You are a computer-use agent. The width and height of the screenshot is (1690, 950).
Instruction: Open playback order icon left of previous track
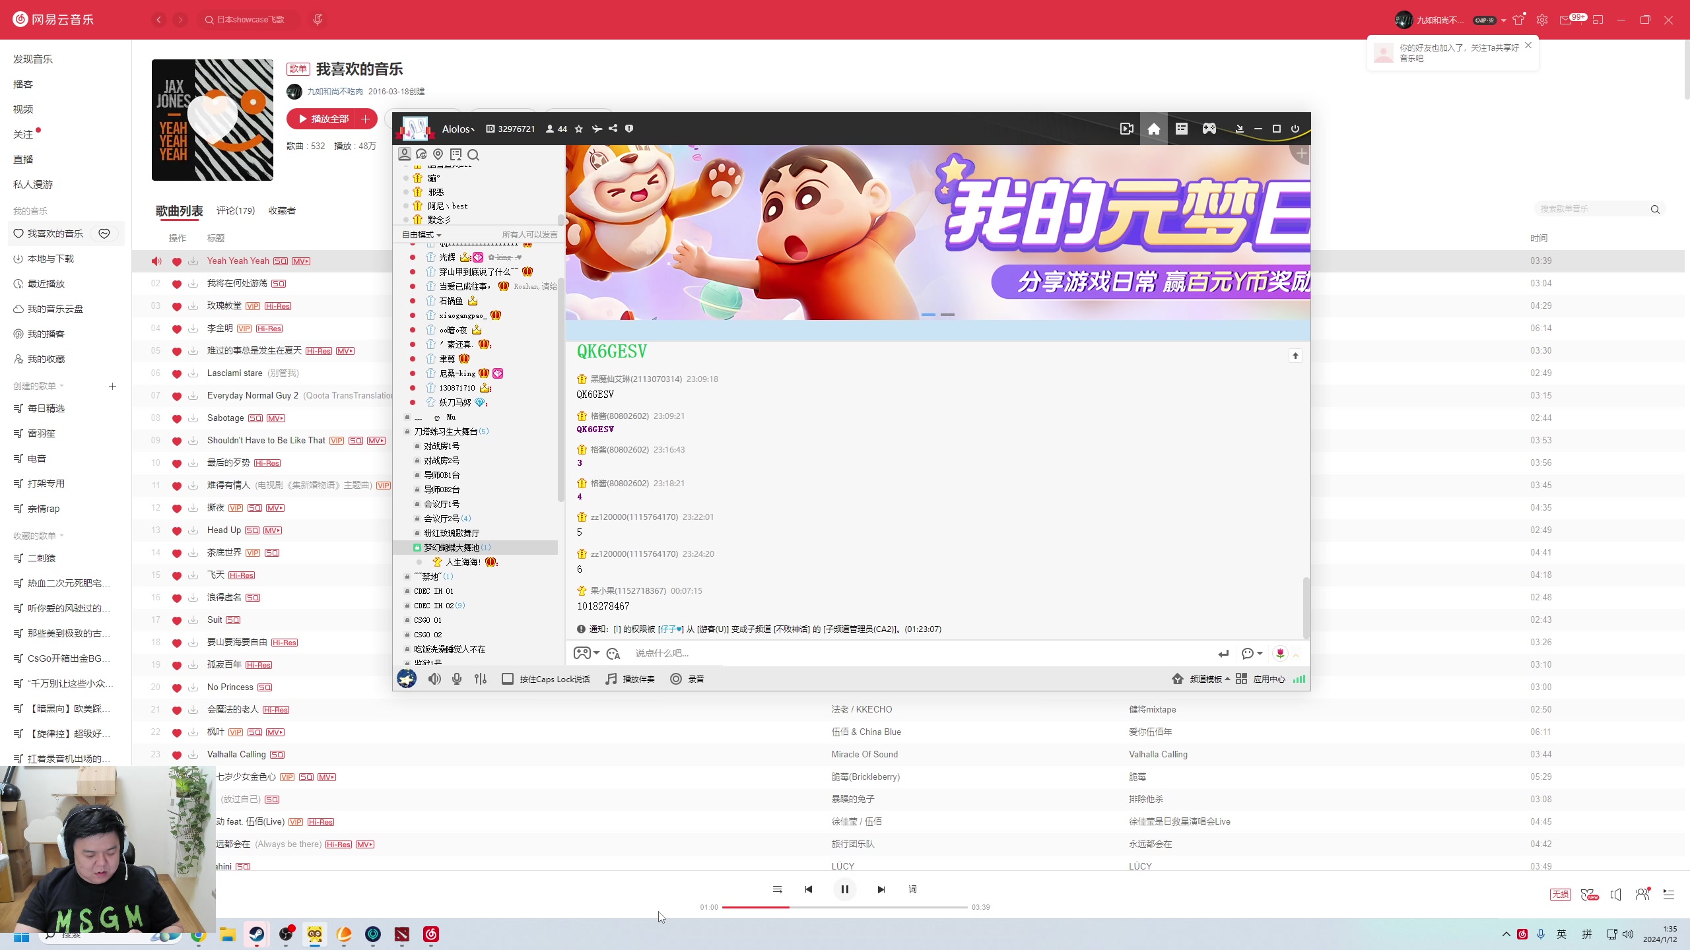pos(777,889)
